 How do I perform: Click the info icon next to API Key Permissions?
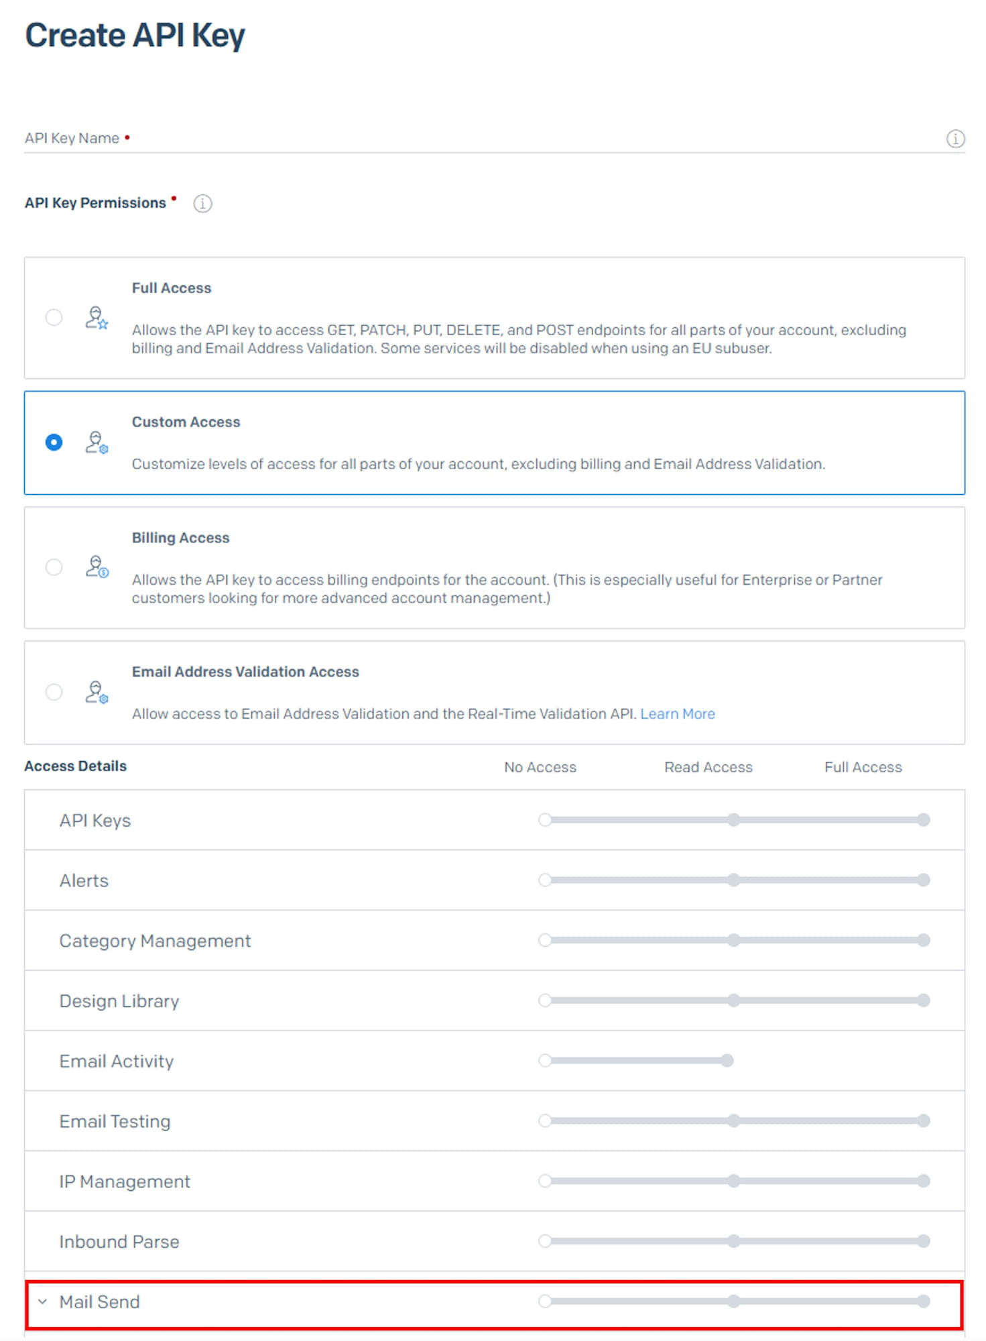[202, 203]
